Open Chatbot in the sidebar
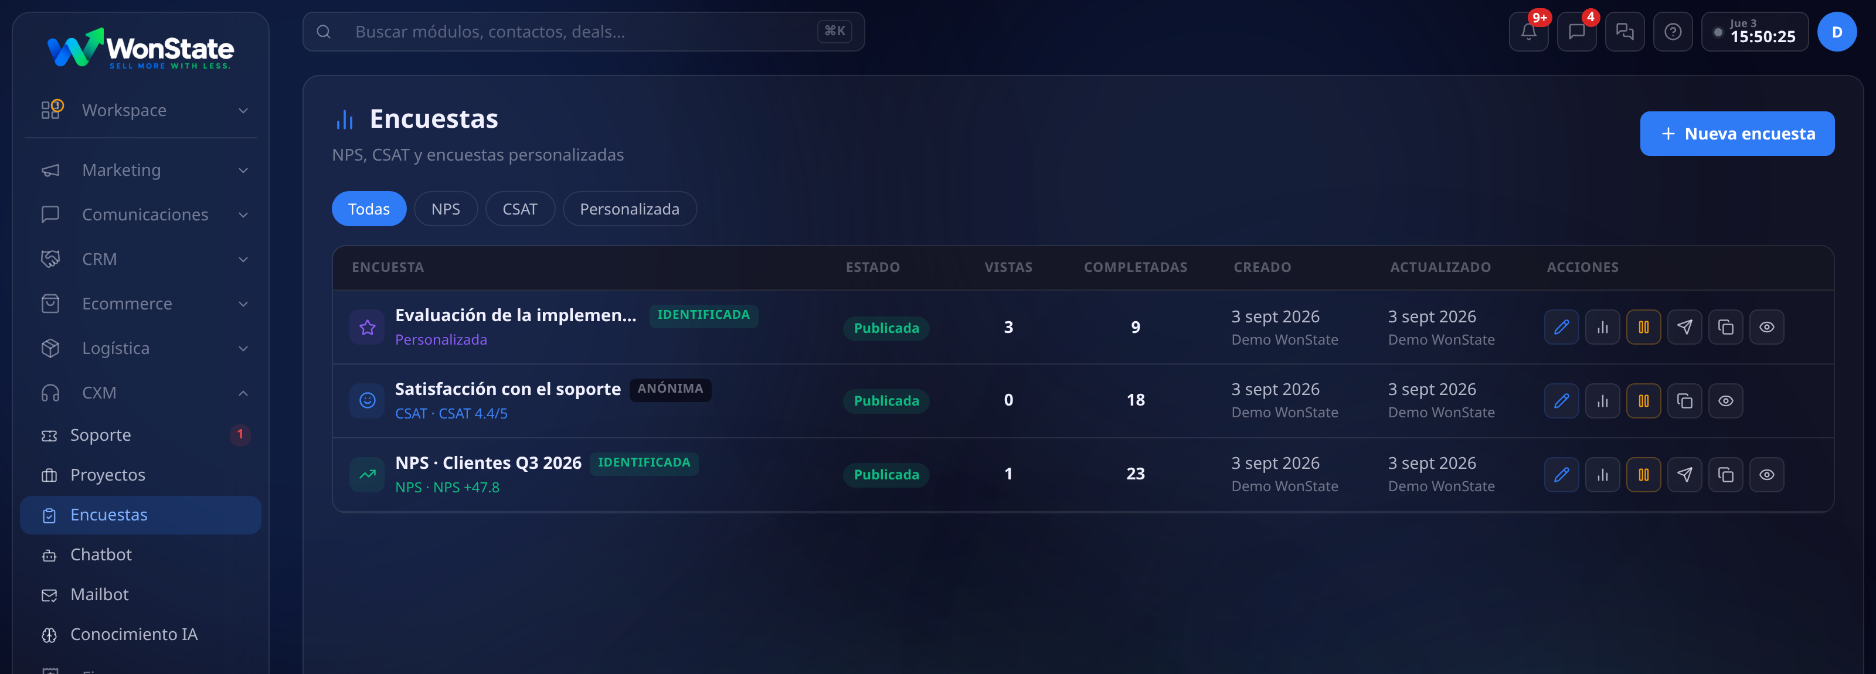Viewport: 1876px width, 674px height. 141,554
